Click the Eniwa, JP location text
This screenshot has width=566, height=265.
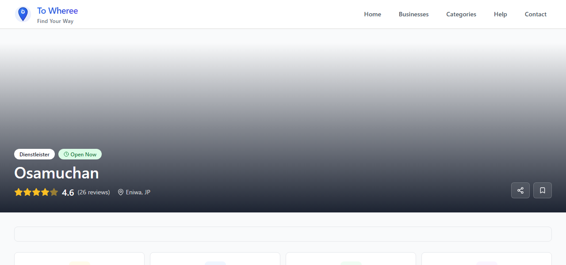tap(138, 192)
